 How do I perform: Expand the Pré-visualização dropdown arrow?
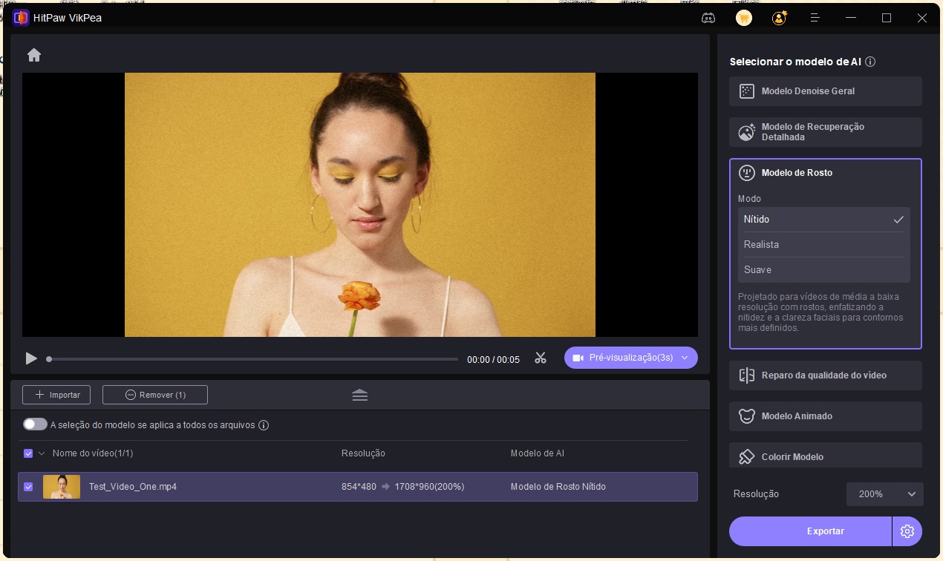[685, 358]
